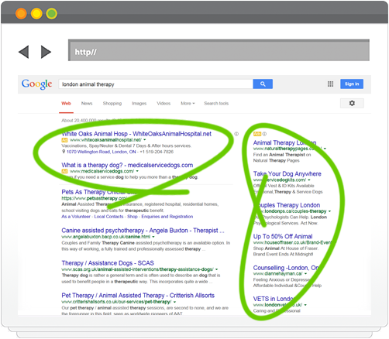The height and width of the screenshot is (339, 389).
Task: Open 'Pet Therapy / Animal Assisted Therapy' result
Action: point(138,296)
